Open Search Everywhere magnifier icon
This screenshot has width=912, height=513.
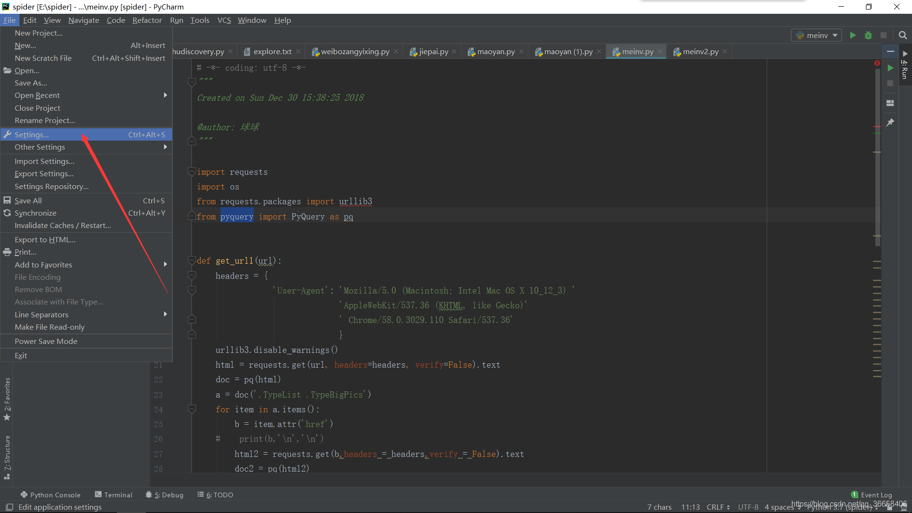coord(902,35)
